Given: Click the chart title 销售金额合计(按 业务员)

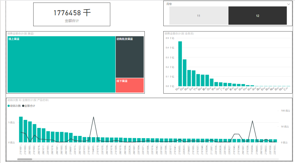Looking at the screenshot, I should click(179, 33).
